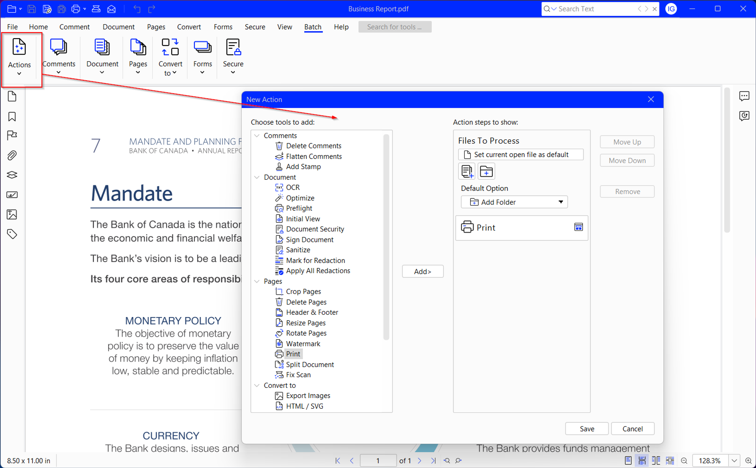The height and width of the screenshot is (468, 756).
Task: Open Print step settings icon
Action: 578,227
